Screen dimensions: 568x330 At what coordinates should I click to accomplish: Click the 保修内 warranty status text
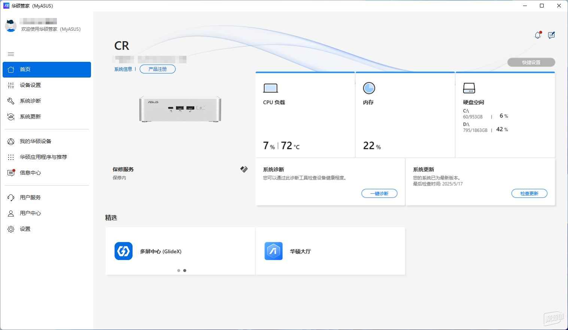119,178
